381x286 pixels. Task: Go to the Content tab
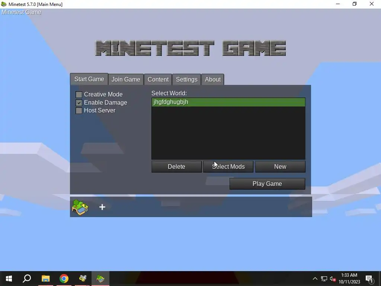[x=158, y=80]
